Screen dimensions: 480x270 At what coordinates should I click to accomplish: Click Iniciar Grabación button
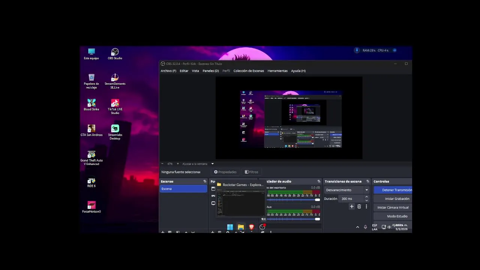click(393, 199)
